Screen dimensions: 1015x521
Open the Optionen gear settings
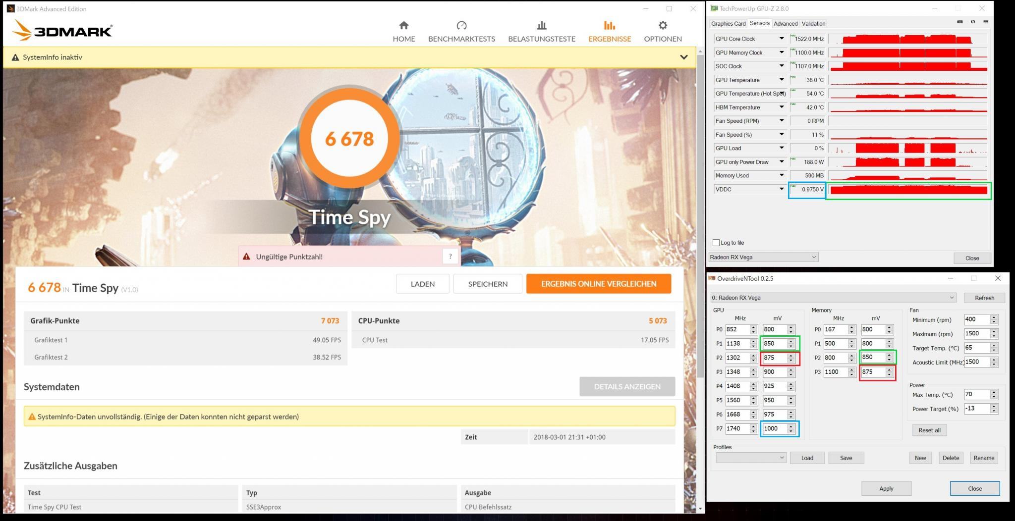[663, 32]
